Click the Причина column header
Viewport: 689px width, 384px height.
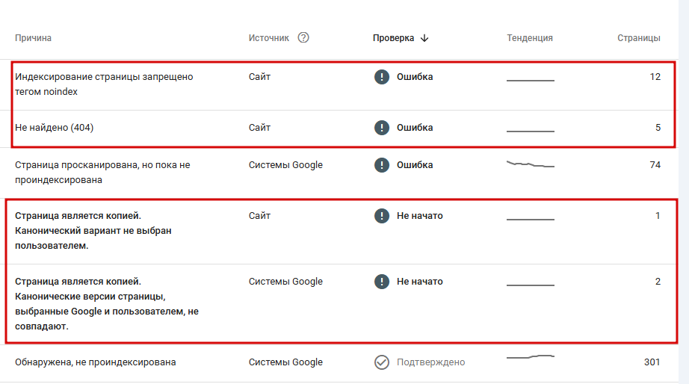(33, 38)
